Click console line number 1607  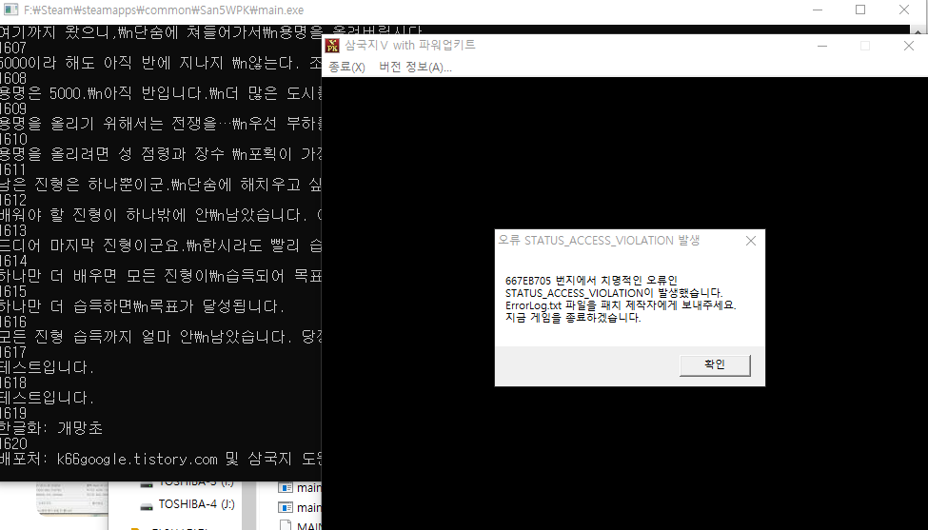[13, 48]
